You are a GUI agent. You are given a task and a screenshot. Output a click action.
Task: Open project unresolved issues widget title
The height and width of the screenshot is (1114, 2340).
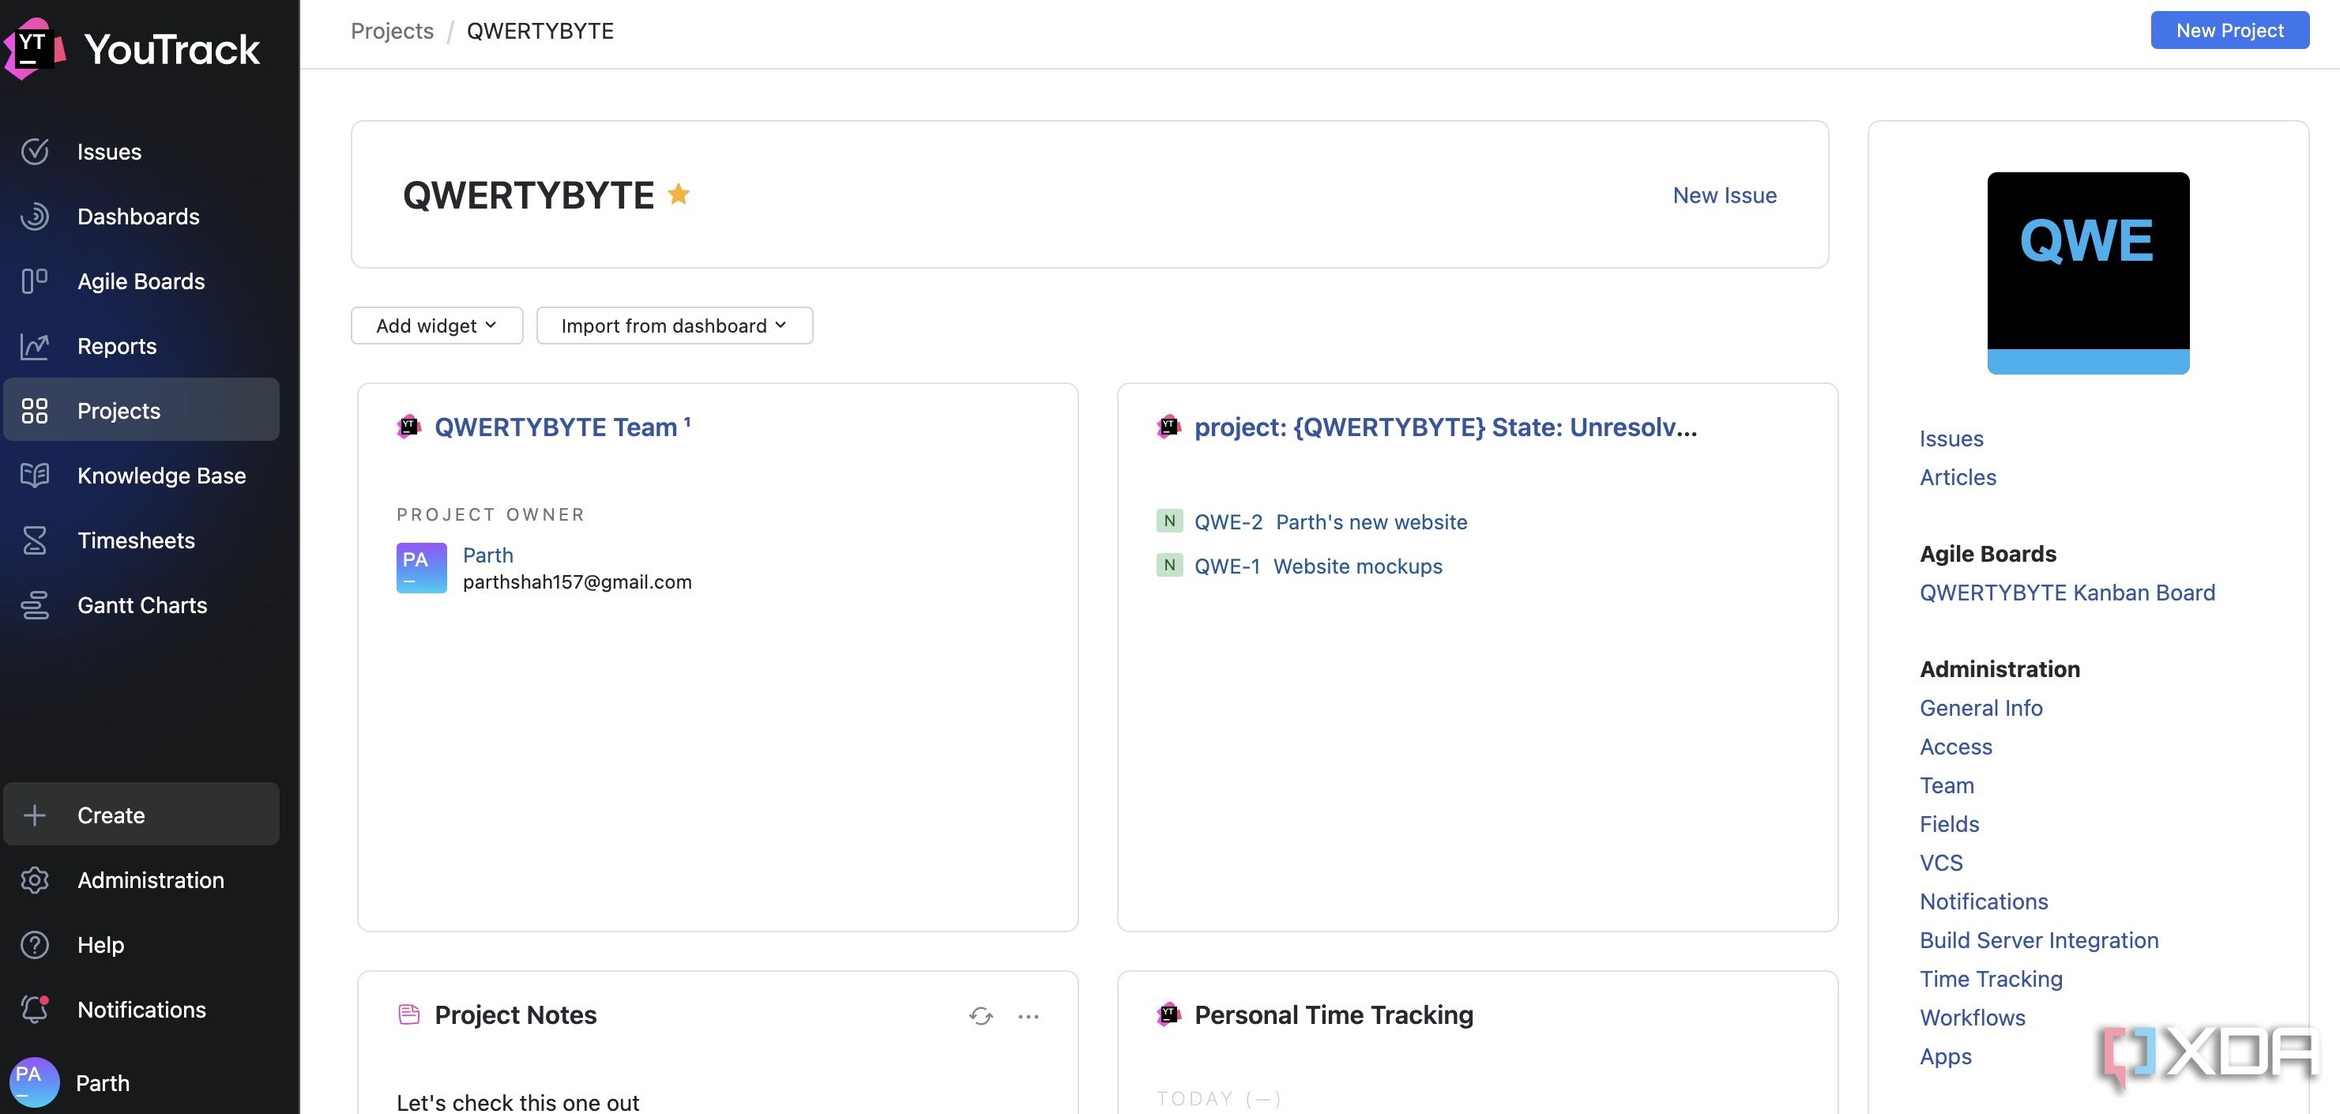click(x=1445, y=427)
